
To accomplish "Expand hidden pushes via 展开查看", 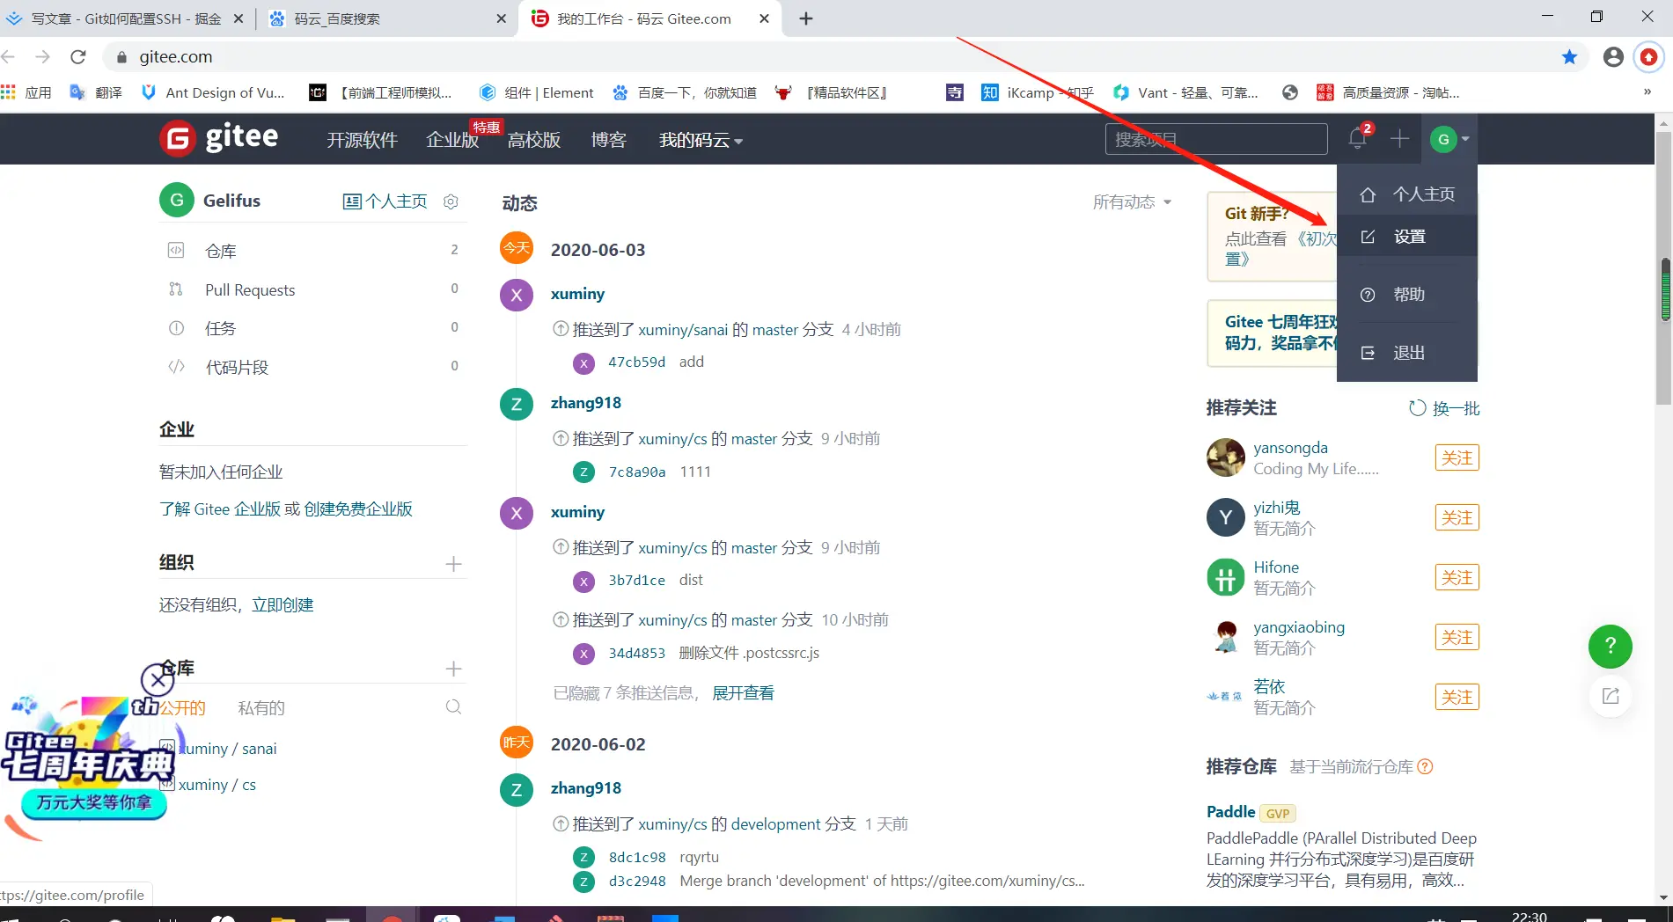I will [743, 693].
